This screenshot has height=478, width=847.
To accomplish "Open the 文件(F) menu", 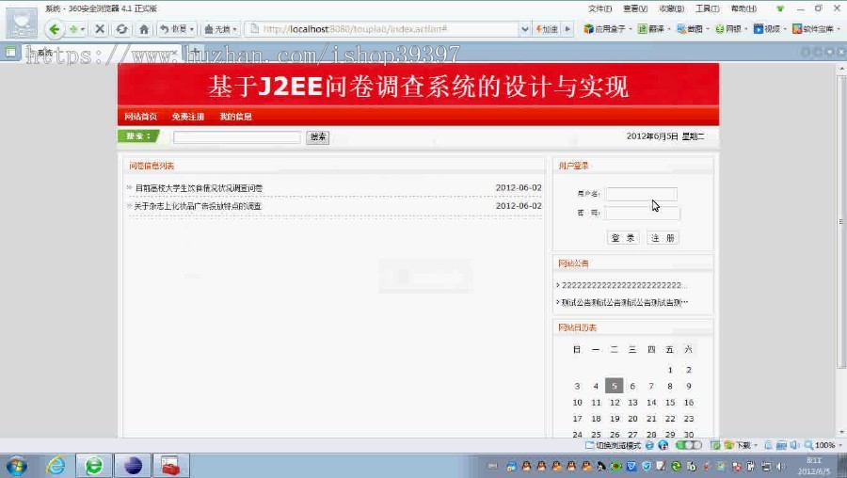I will pyautogui.click(x=599, y=8).
